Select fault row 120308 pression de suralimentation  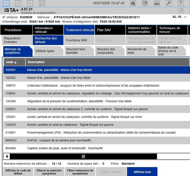click(97, 101)
